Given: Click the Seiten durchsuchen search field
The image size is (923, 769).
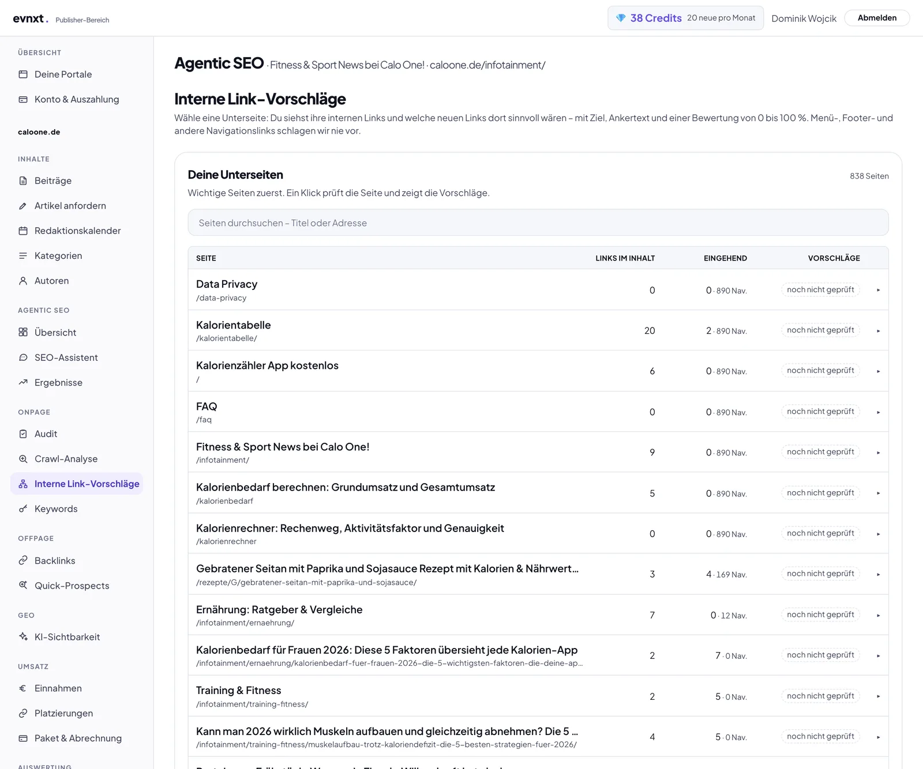Looking at the screenshot, I should tap(538, 223).
